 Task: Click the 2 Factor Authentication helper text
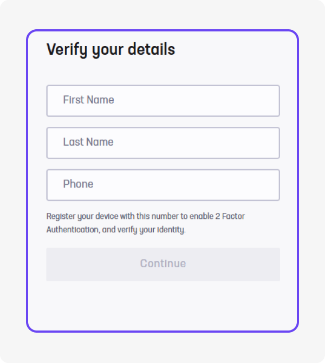point(145,223)
